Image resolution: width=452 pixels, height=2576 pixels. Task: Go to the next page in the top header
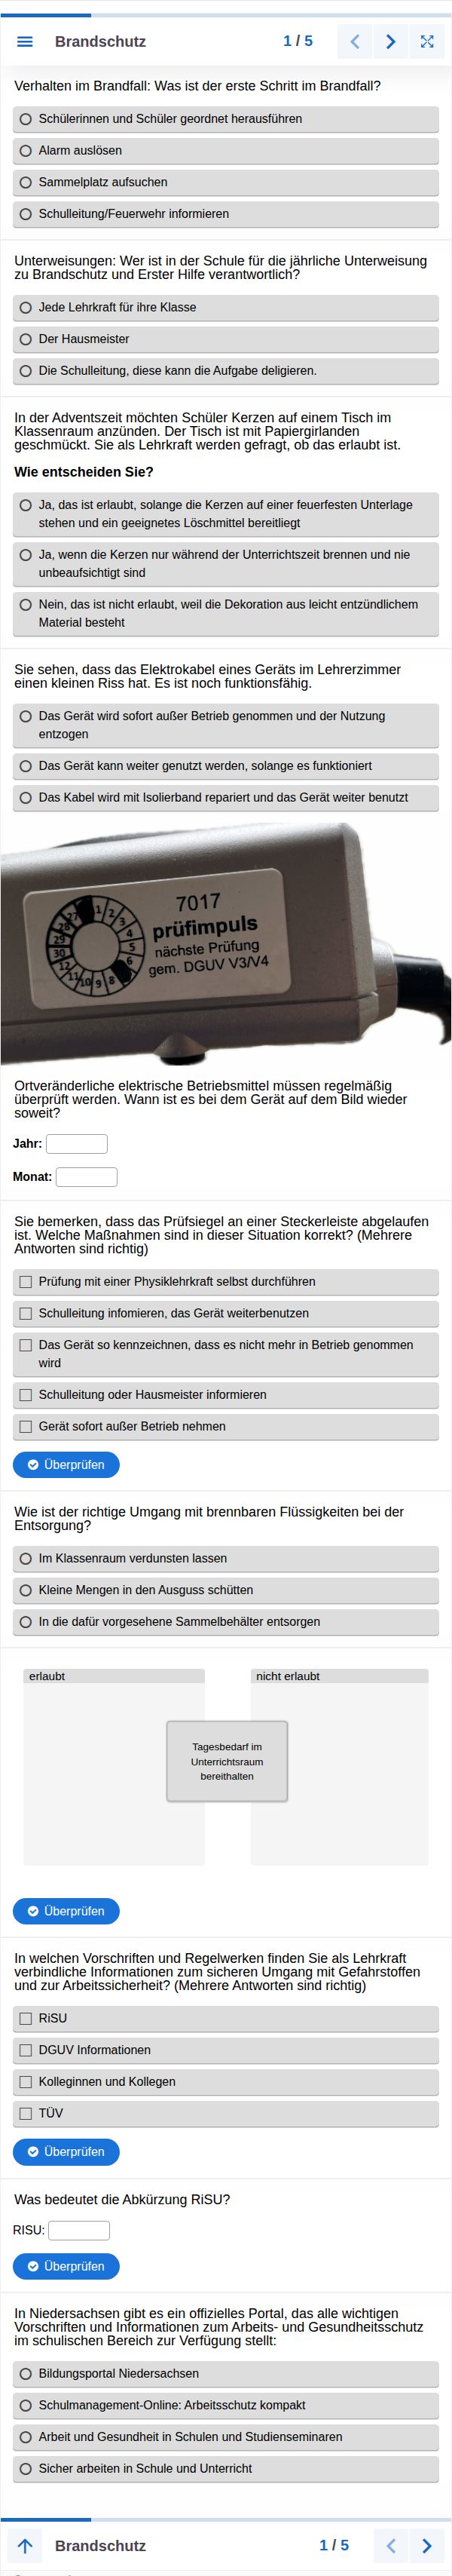(x=391, y=42)
